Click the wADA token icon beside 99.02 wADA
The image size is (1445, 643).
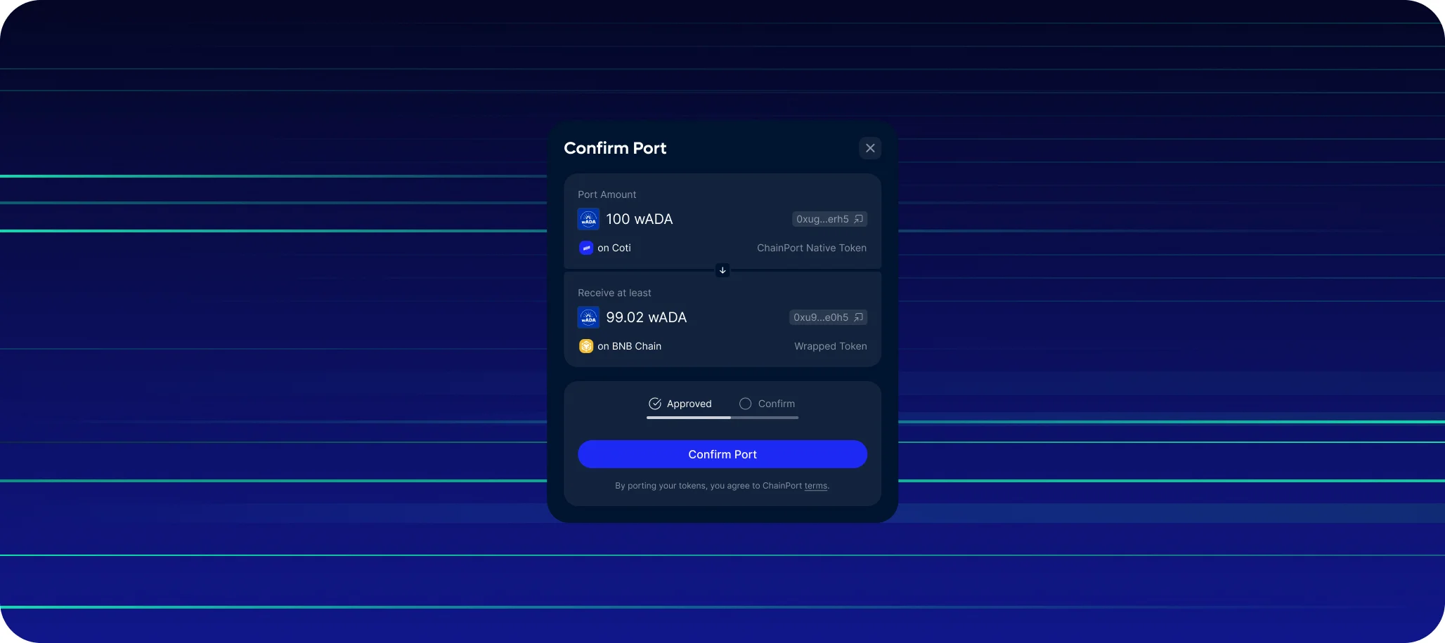(x=588, y=317)
